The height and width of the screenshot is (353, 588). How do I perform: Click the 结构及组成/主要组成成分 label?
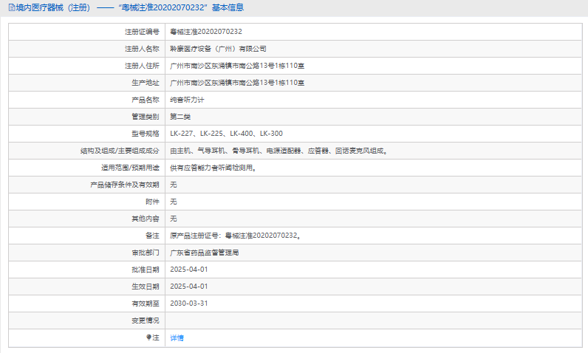pos(120,151)
